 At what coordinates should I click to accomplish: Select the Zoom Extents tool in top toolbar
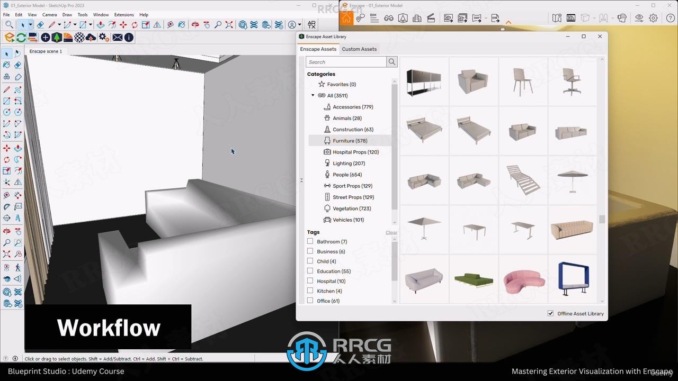coord(229,25)
